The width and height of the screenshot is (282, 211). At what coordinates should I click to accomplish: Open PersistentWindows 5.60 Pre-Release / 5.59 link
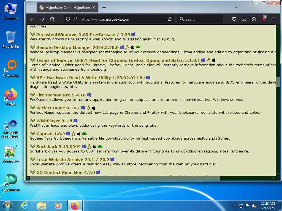pos(83,34)
